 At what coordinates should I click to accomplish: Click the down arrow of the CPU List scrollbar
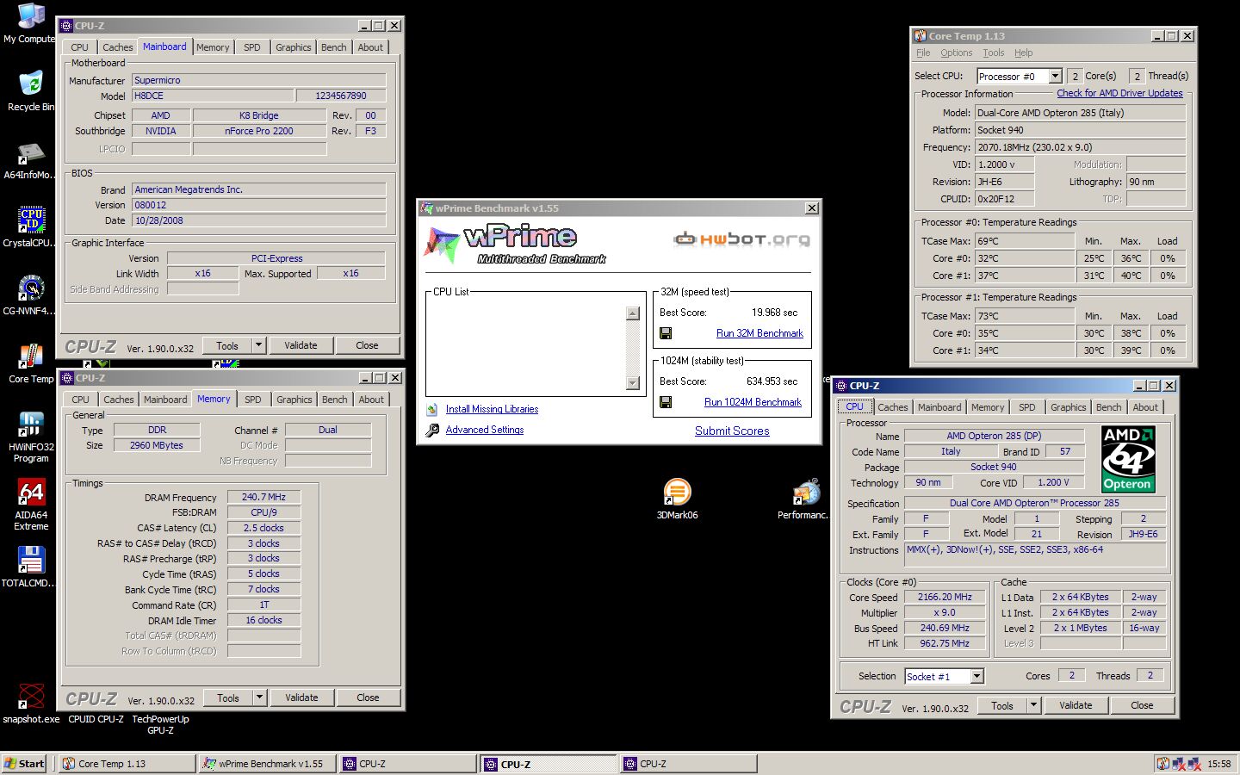click(633, 383)
